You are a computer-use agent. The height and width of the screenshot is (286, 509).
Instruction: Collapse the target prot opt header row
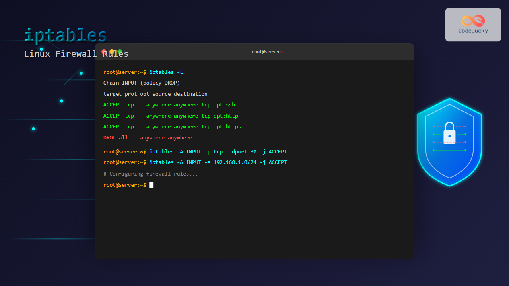155,94
